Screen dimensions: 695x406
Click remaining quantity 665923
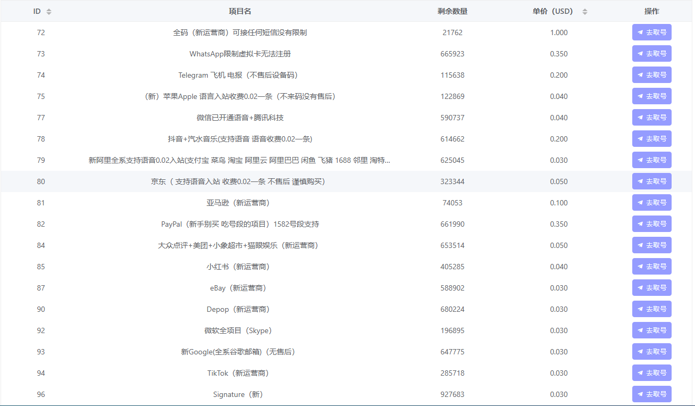[x=453, y=54]
